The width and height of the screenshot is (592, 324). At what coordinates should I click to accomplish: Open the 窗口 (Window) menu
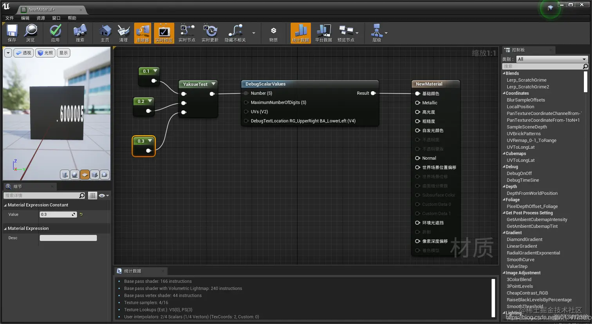pos(56,18)
